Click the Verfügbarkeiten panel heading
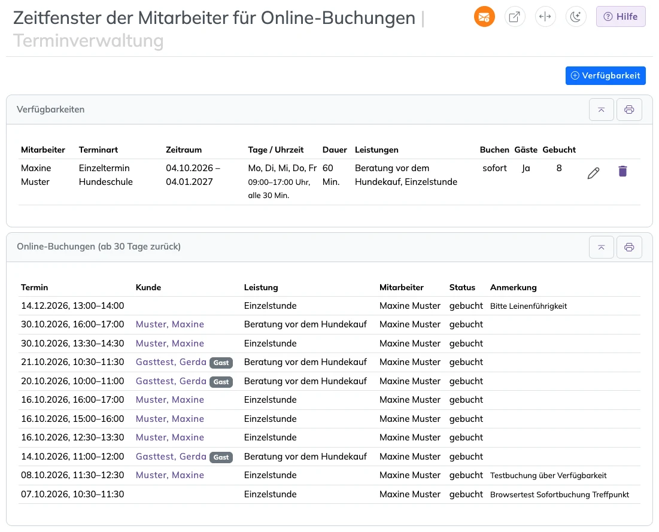Image resolution: width=659 pixels, height=532 pixels. coord(50,110)
